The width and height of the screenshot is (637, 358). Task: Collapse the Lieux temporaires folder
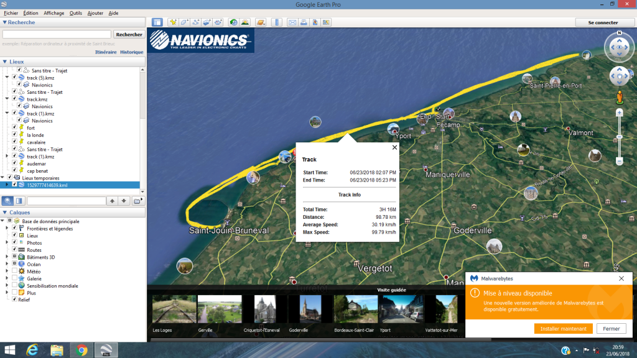[x=2, y=177]
